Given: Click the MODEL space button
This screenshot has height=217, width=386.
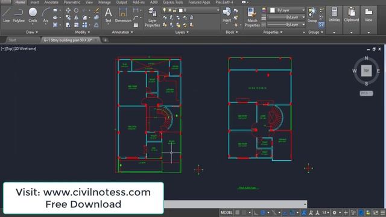Looking at the screenshot, I should (226, 213).
